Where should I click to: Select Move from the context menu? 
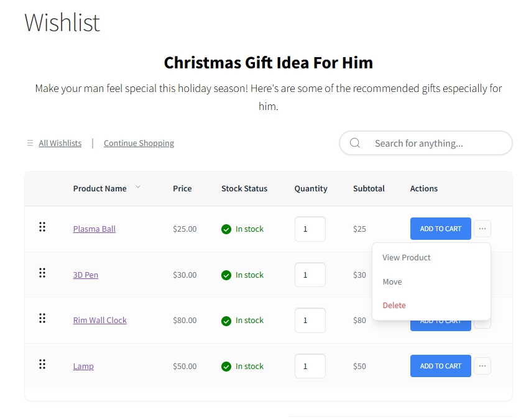pyautogui.click(x=392, y=281)
